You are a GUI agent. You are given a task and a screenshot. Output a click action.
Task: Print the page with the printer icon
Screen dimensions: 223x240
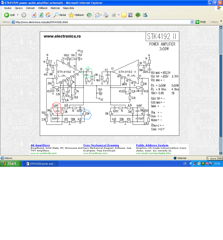tap(106, 15)
